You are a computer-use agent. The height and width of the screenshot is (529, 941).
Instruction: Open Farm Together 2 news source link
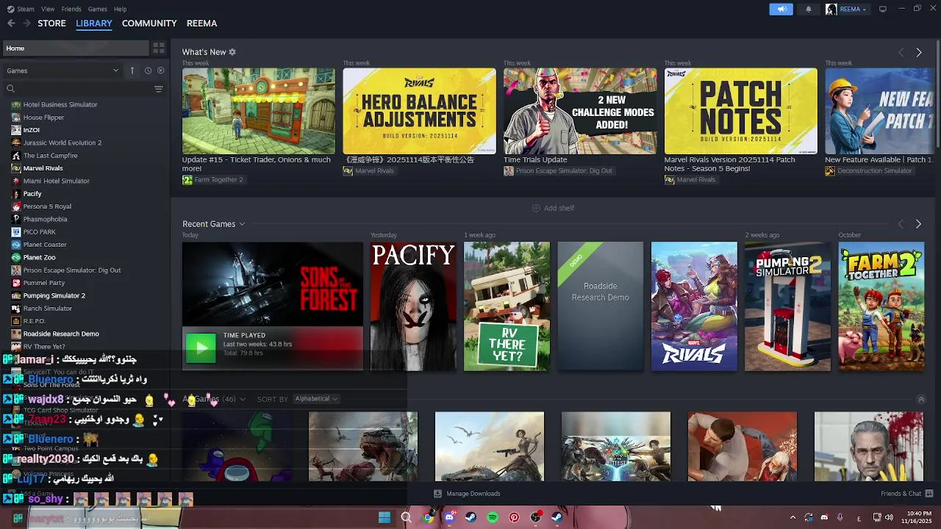point(218,179)
